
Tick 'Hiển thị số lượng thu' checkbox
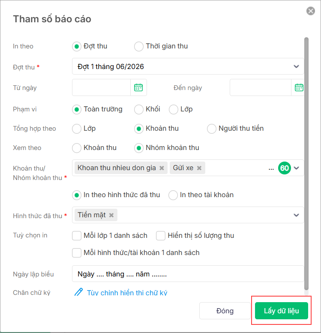click(x=161, y=235)
